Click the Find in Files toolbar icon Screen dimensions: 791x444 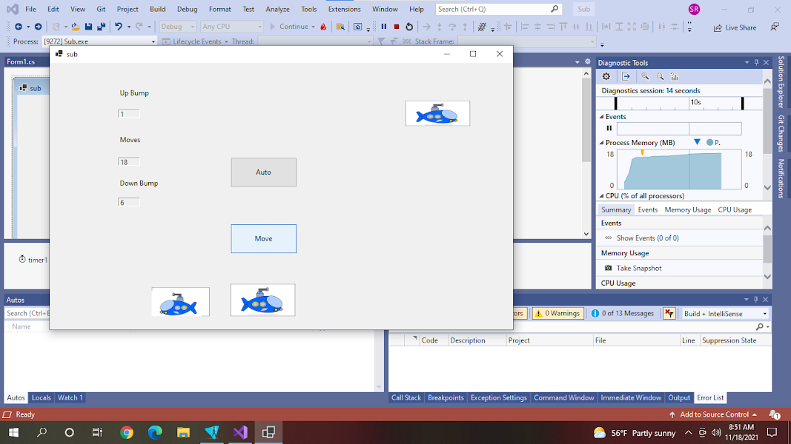[x=340, y=27]
